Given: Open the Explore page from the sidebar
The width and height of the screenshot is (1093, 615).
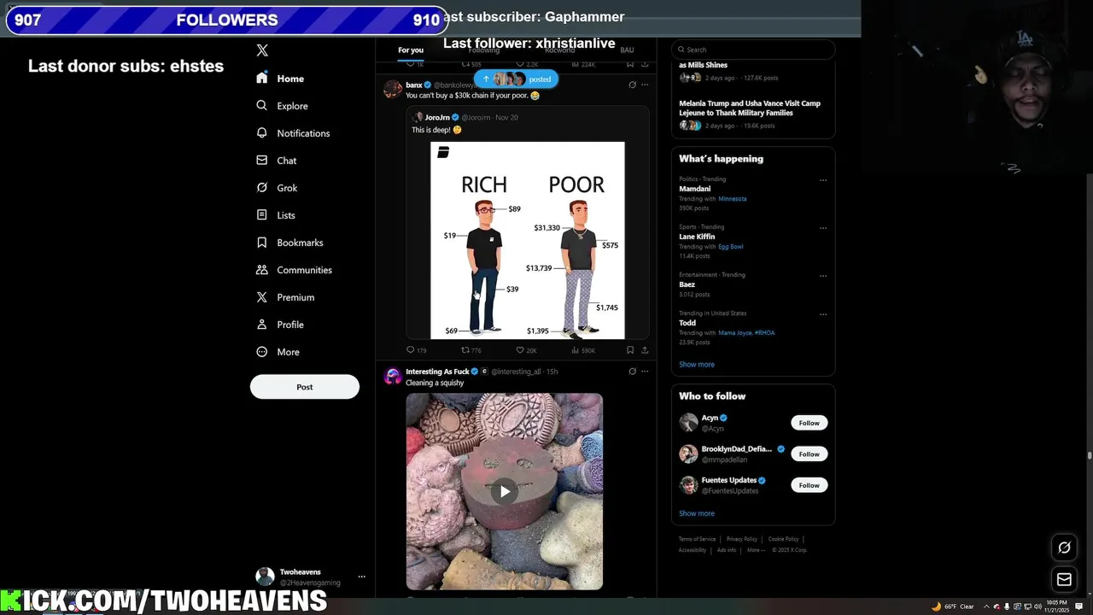Looking at the screenshot, I should (282, 106).
